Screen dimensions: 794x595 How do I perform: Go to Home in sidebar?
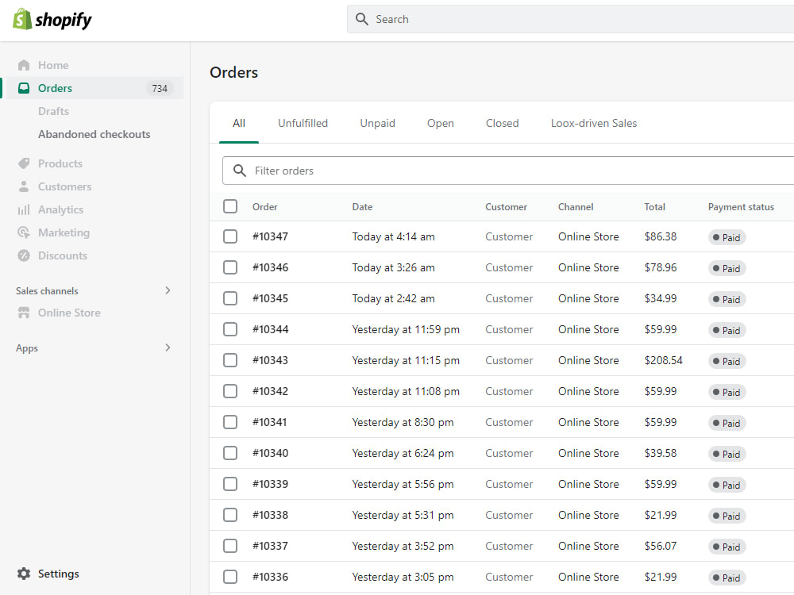point(53,65)
